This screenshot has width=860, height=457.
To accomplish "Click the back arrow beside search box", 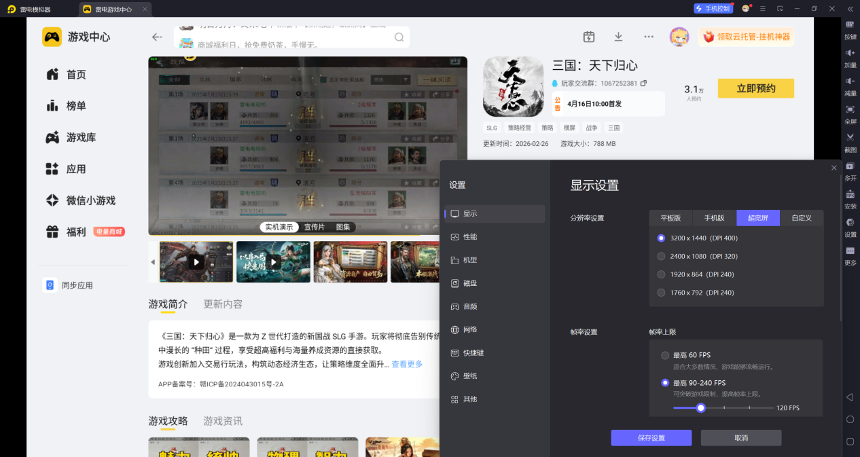I will pyautogui.click(x=157, y=37).
